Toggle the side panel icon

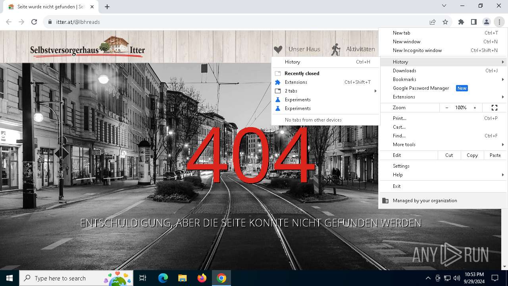pyautogui.click(x=474, y=22)
